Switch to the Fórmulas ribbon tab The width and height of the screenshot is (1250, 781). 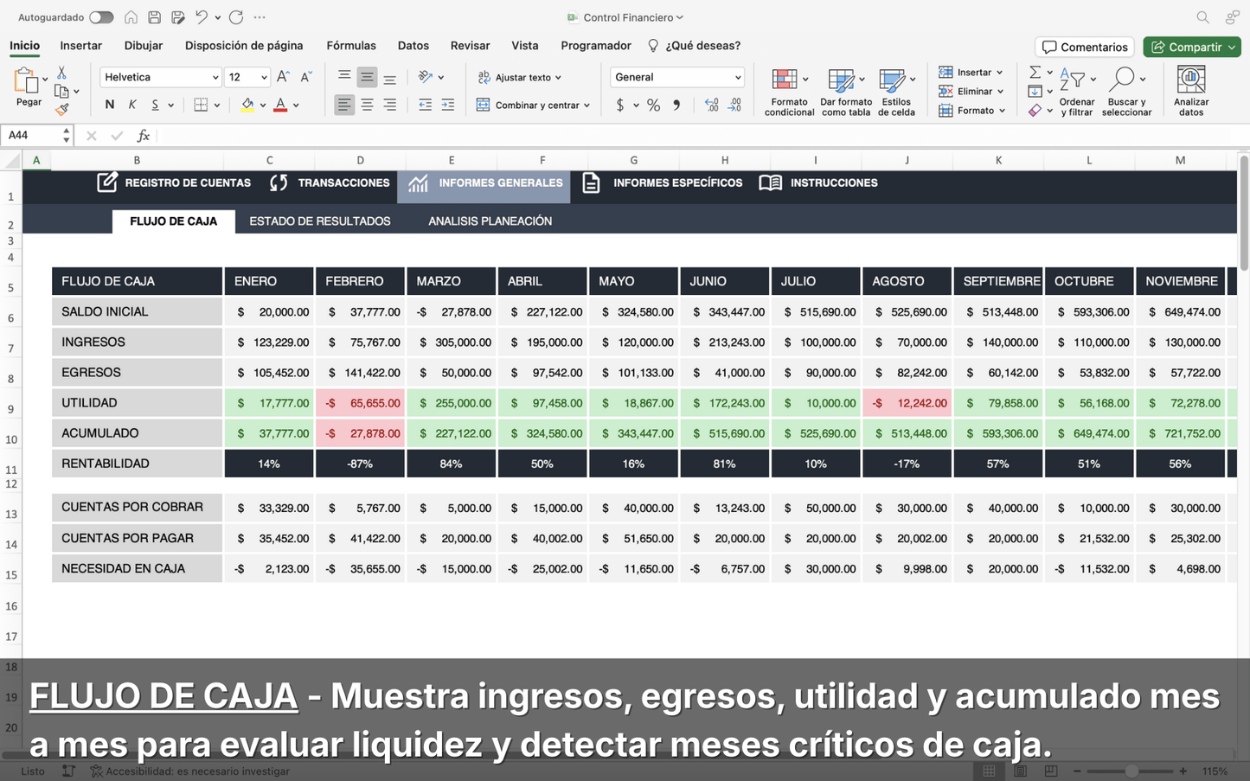(351, 46)
